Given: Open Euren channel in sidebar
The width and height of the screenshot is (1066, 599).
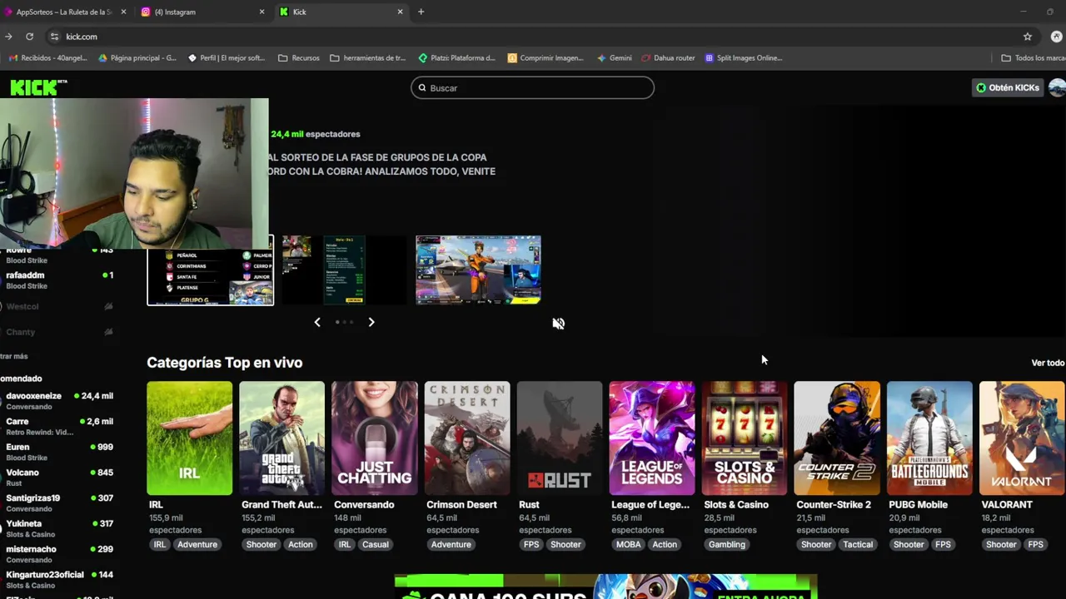Looking at the screenshot, I should tap(58, 452).
